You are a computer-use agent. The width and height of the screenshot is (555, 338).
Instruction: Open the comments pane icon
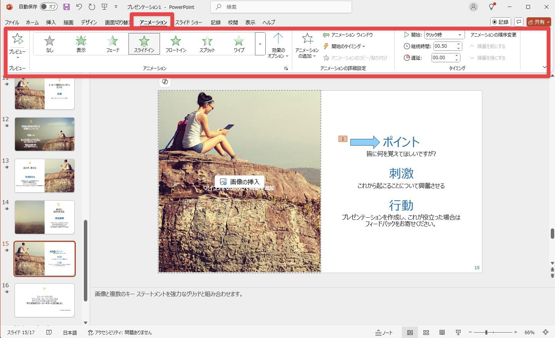pyautogui.click(x=519, y=22)
